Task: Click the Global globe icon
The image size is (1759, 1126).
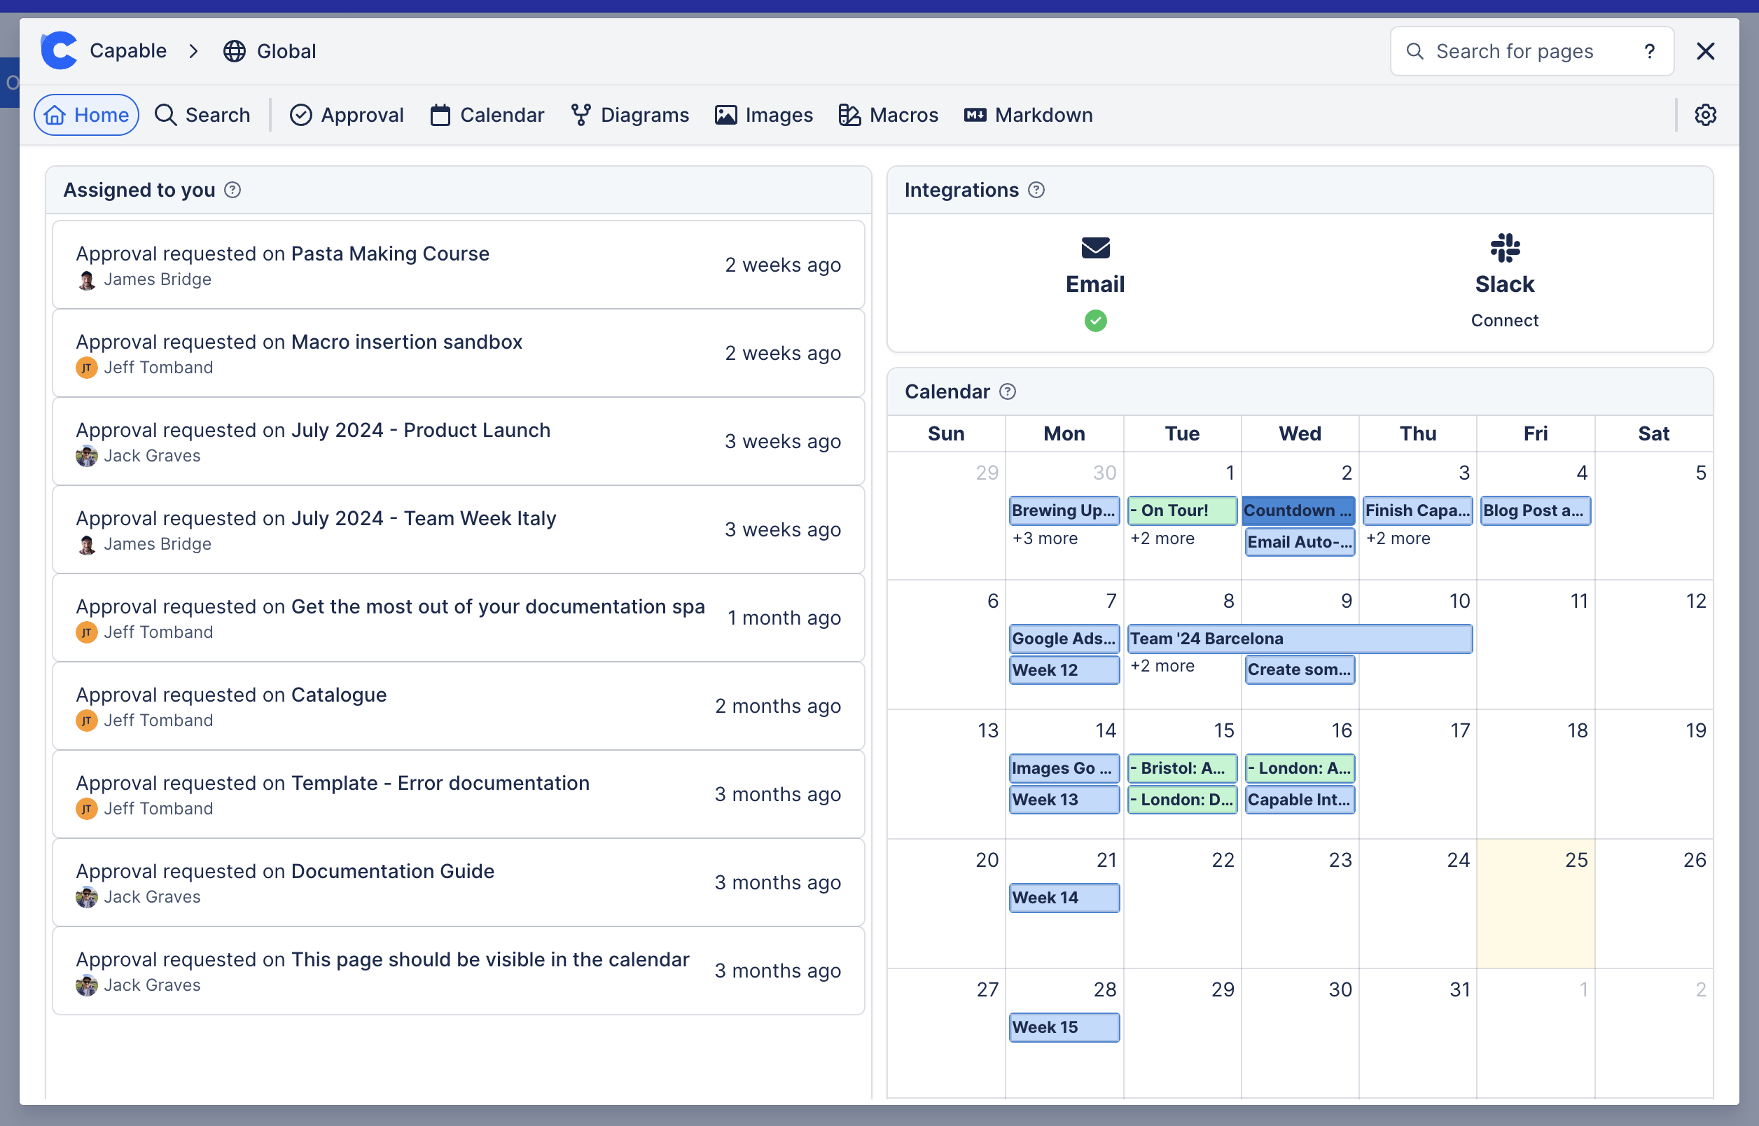Action: tap(234, 51)
